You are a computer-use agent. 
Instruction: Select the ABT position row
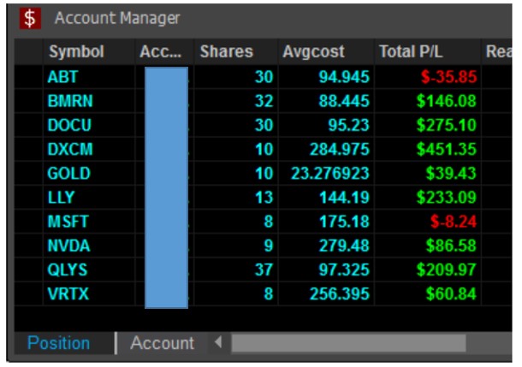[x=63, y=76]
